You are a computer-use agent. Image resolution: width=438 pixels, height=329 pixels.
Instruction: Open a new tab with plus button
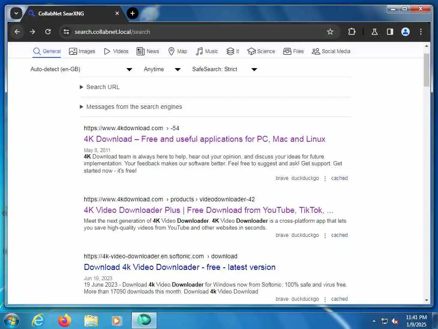tap(133, 13)
